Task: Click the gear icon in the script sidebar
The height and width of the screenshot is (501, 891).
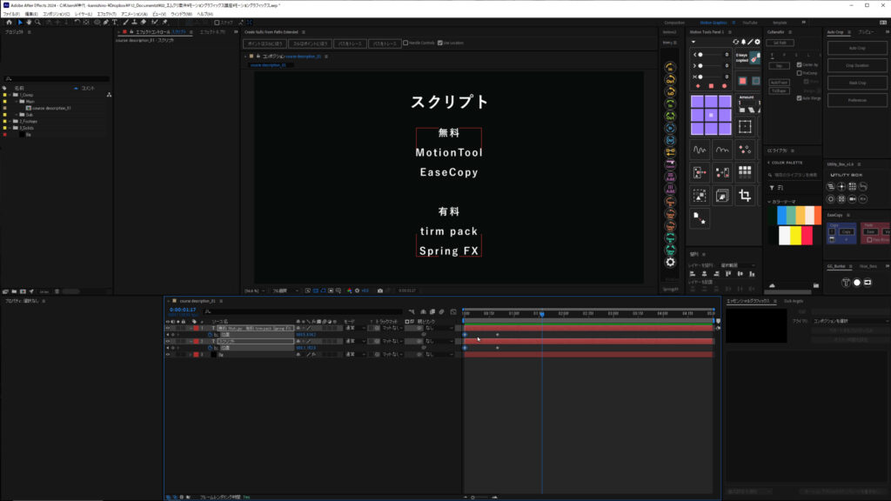Action: click(x=670, y=262)
